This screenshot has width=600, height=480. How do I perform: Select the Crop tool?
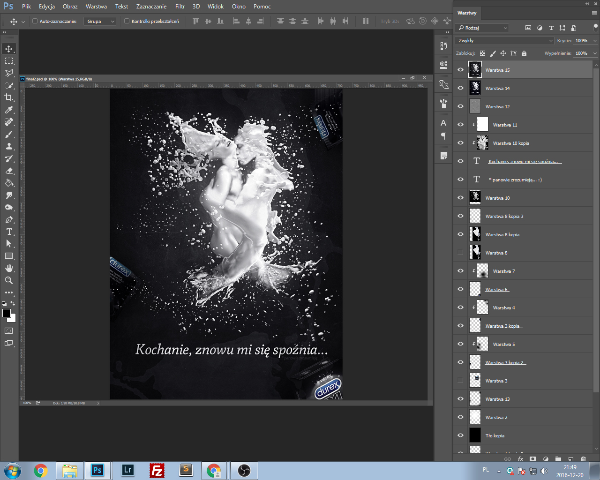9,97
